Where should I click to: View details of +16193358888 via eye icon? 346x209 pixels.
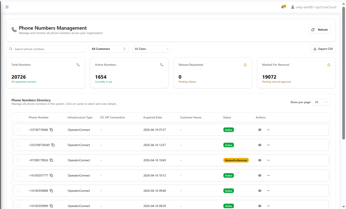260,191
